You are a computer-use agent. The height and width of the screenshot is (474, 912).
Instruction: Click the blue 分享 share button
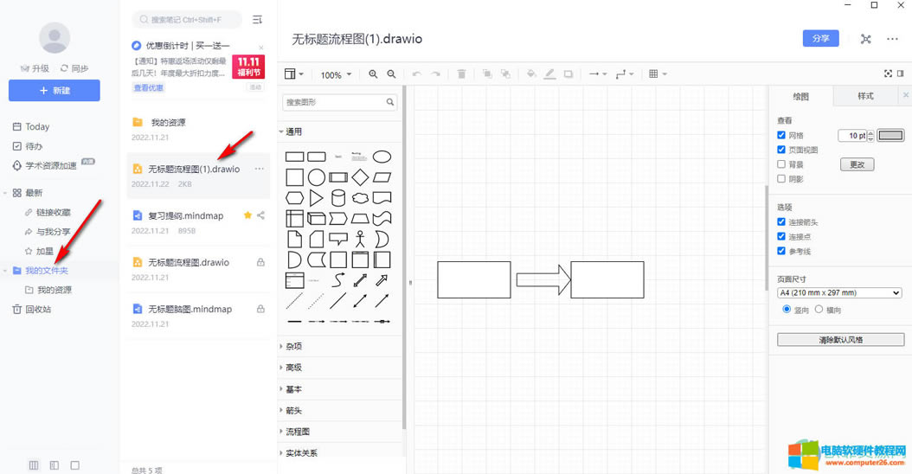tap(820, 39)
